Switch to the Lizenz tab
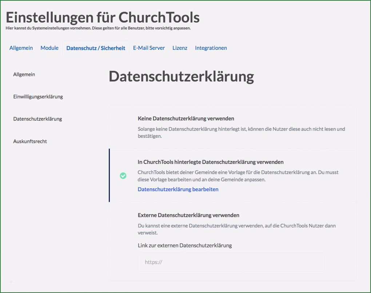Screen dimensions: 371x293 click(x=180, y=48)
